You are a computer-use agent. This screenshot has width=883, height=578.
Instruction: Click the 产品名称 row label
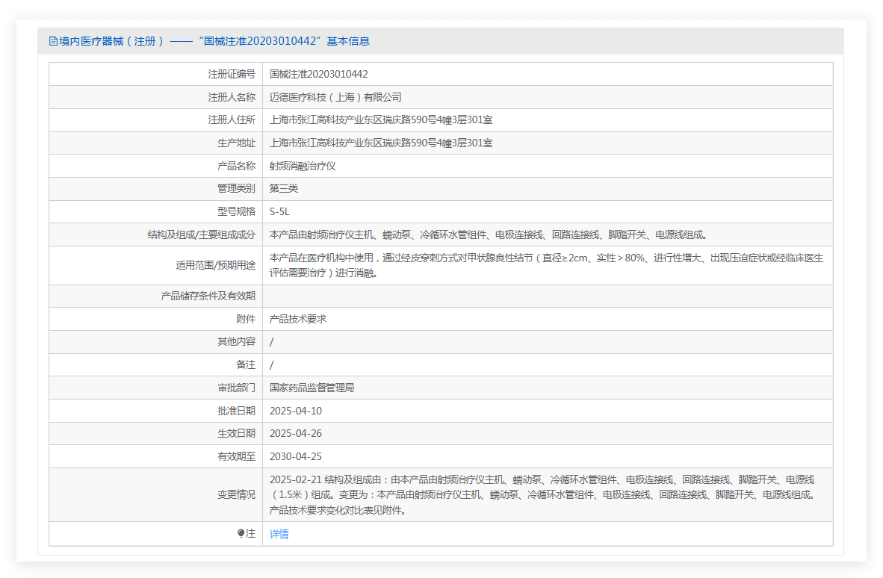coord(237,166)
